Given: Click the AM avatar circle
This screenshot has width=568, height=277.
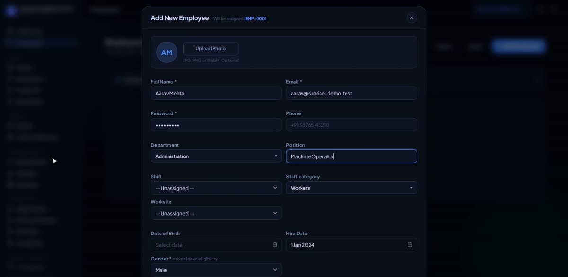Looking at the screenshot, I should [167, 52].
